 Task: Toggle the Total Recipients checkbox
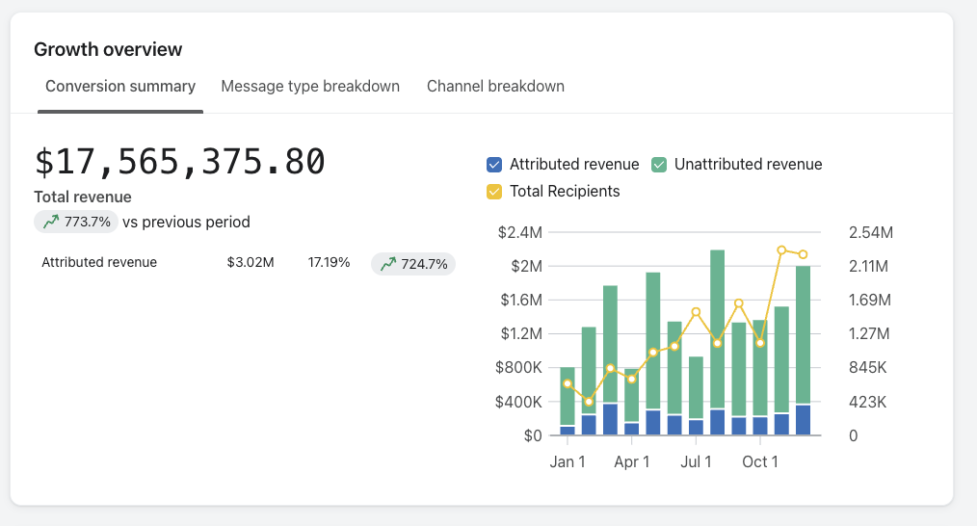(494, 192)
